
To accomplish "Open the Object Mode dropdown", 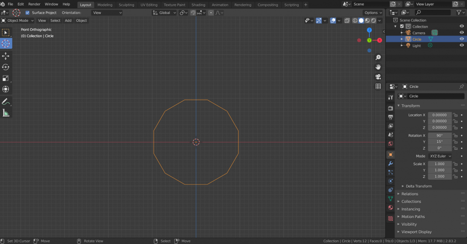I will click(x=17, y=20).
